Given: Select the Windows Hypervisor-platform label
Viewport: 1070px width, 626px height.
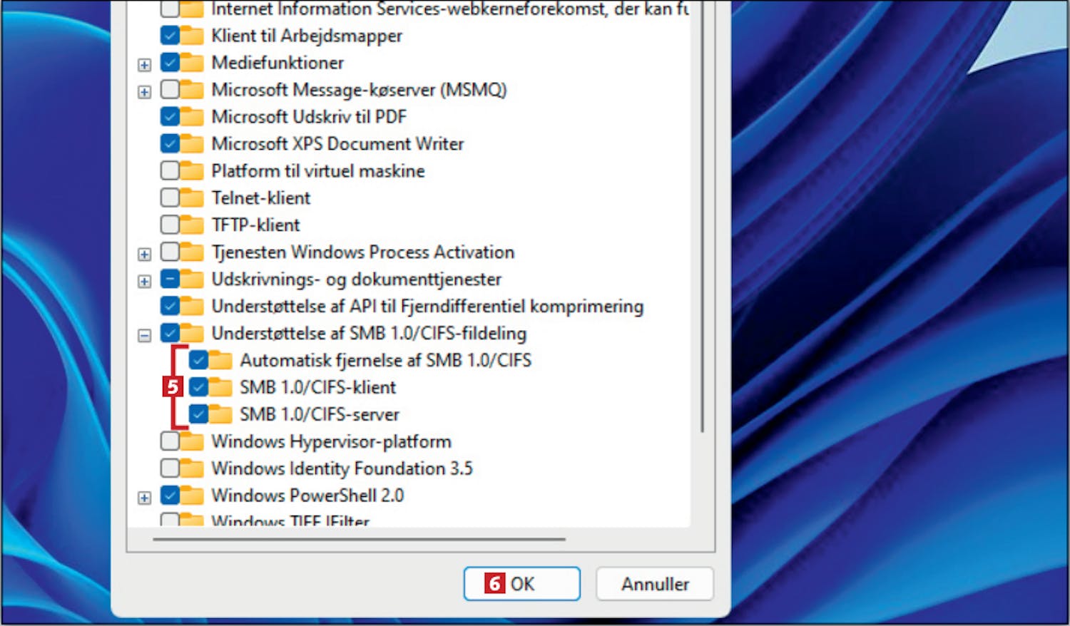Looking at the screenshot, I should (332, 441).
